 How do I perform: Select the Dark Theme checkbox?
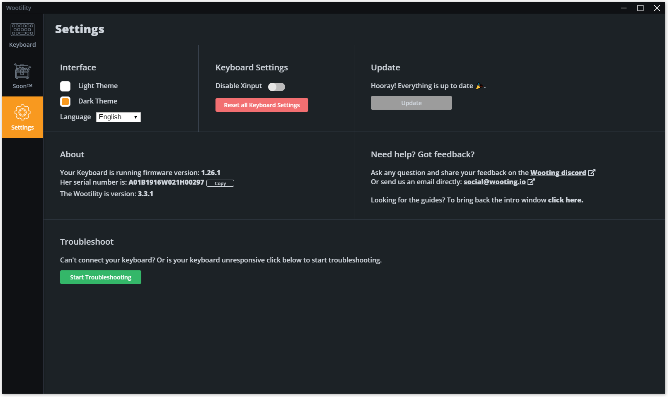tap(65, 101)
